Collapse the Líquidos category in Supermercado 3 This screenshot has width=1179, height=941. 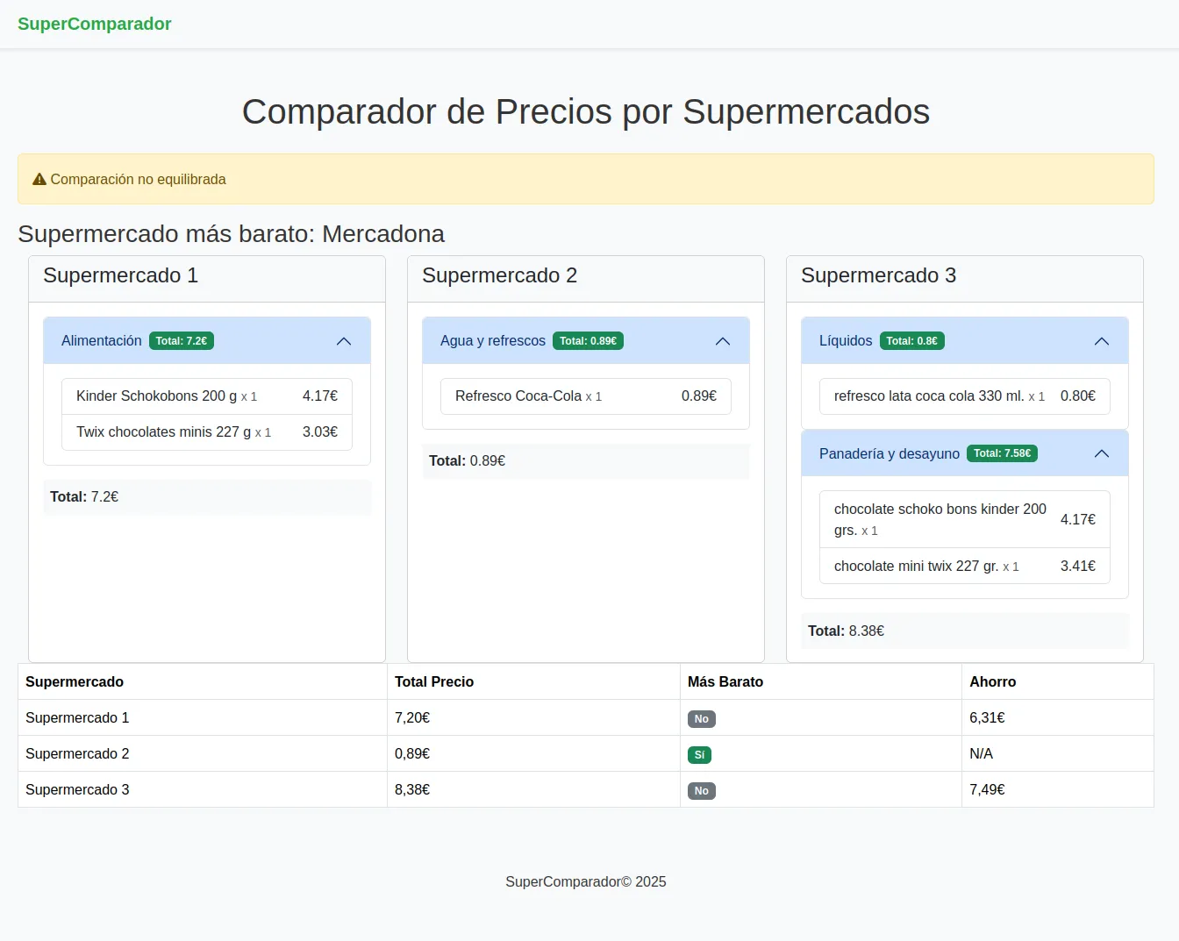1102,340
